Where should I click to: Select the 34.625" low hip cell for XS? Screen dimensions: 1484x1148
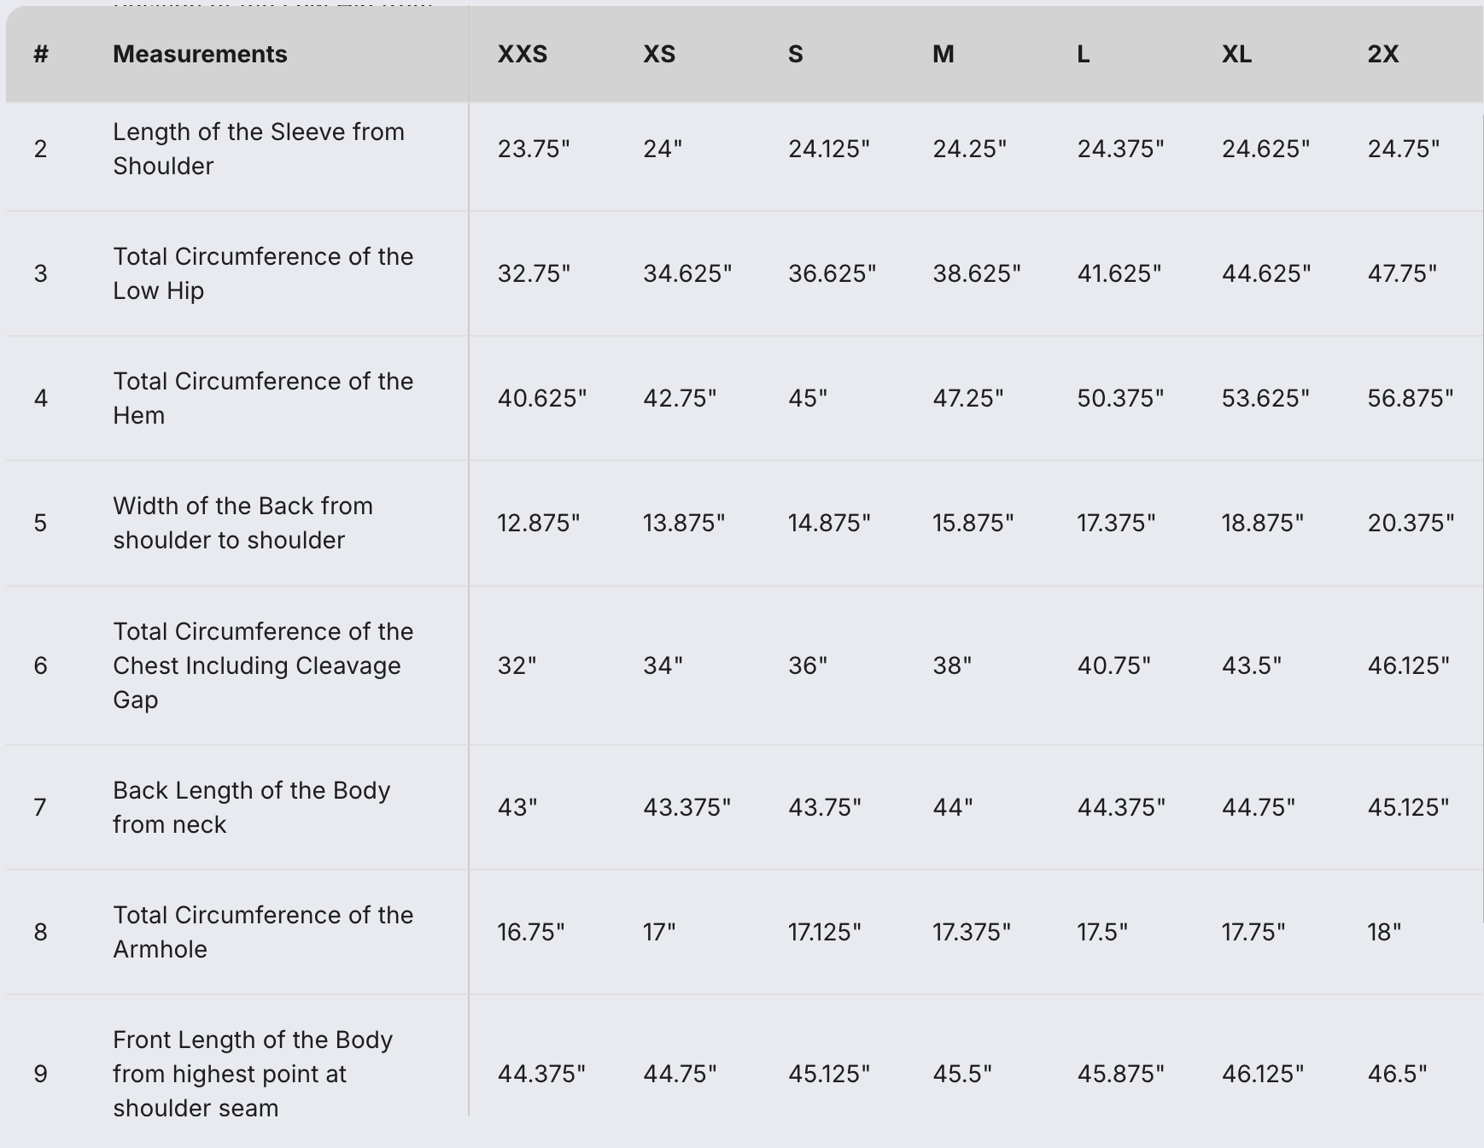coord(687,273)
